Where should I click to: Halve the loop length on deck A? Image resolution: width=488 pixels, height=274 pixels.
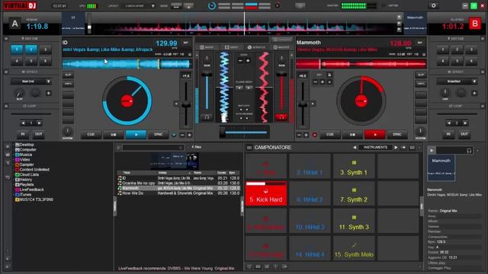pos(23,123)
